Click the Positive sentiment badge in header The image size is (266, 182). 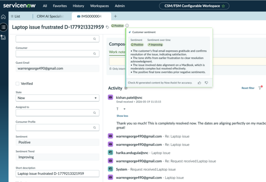click(117, 26)
